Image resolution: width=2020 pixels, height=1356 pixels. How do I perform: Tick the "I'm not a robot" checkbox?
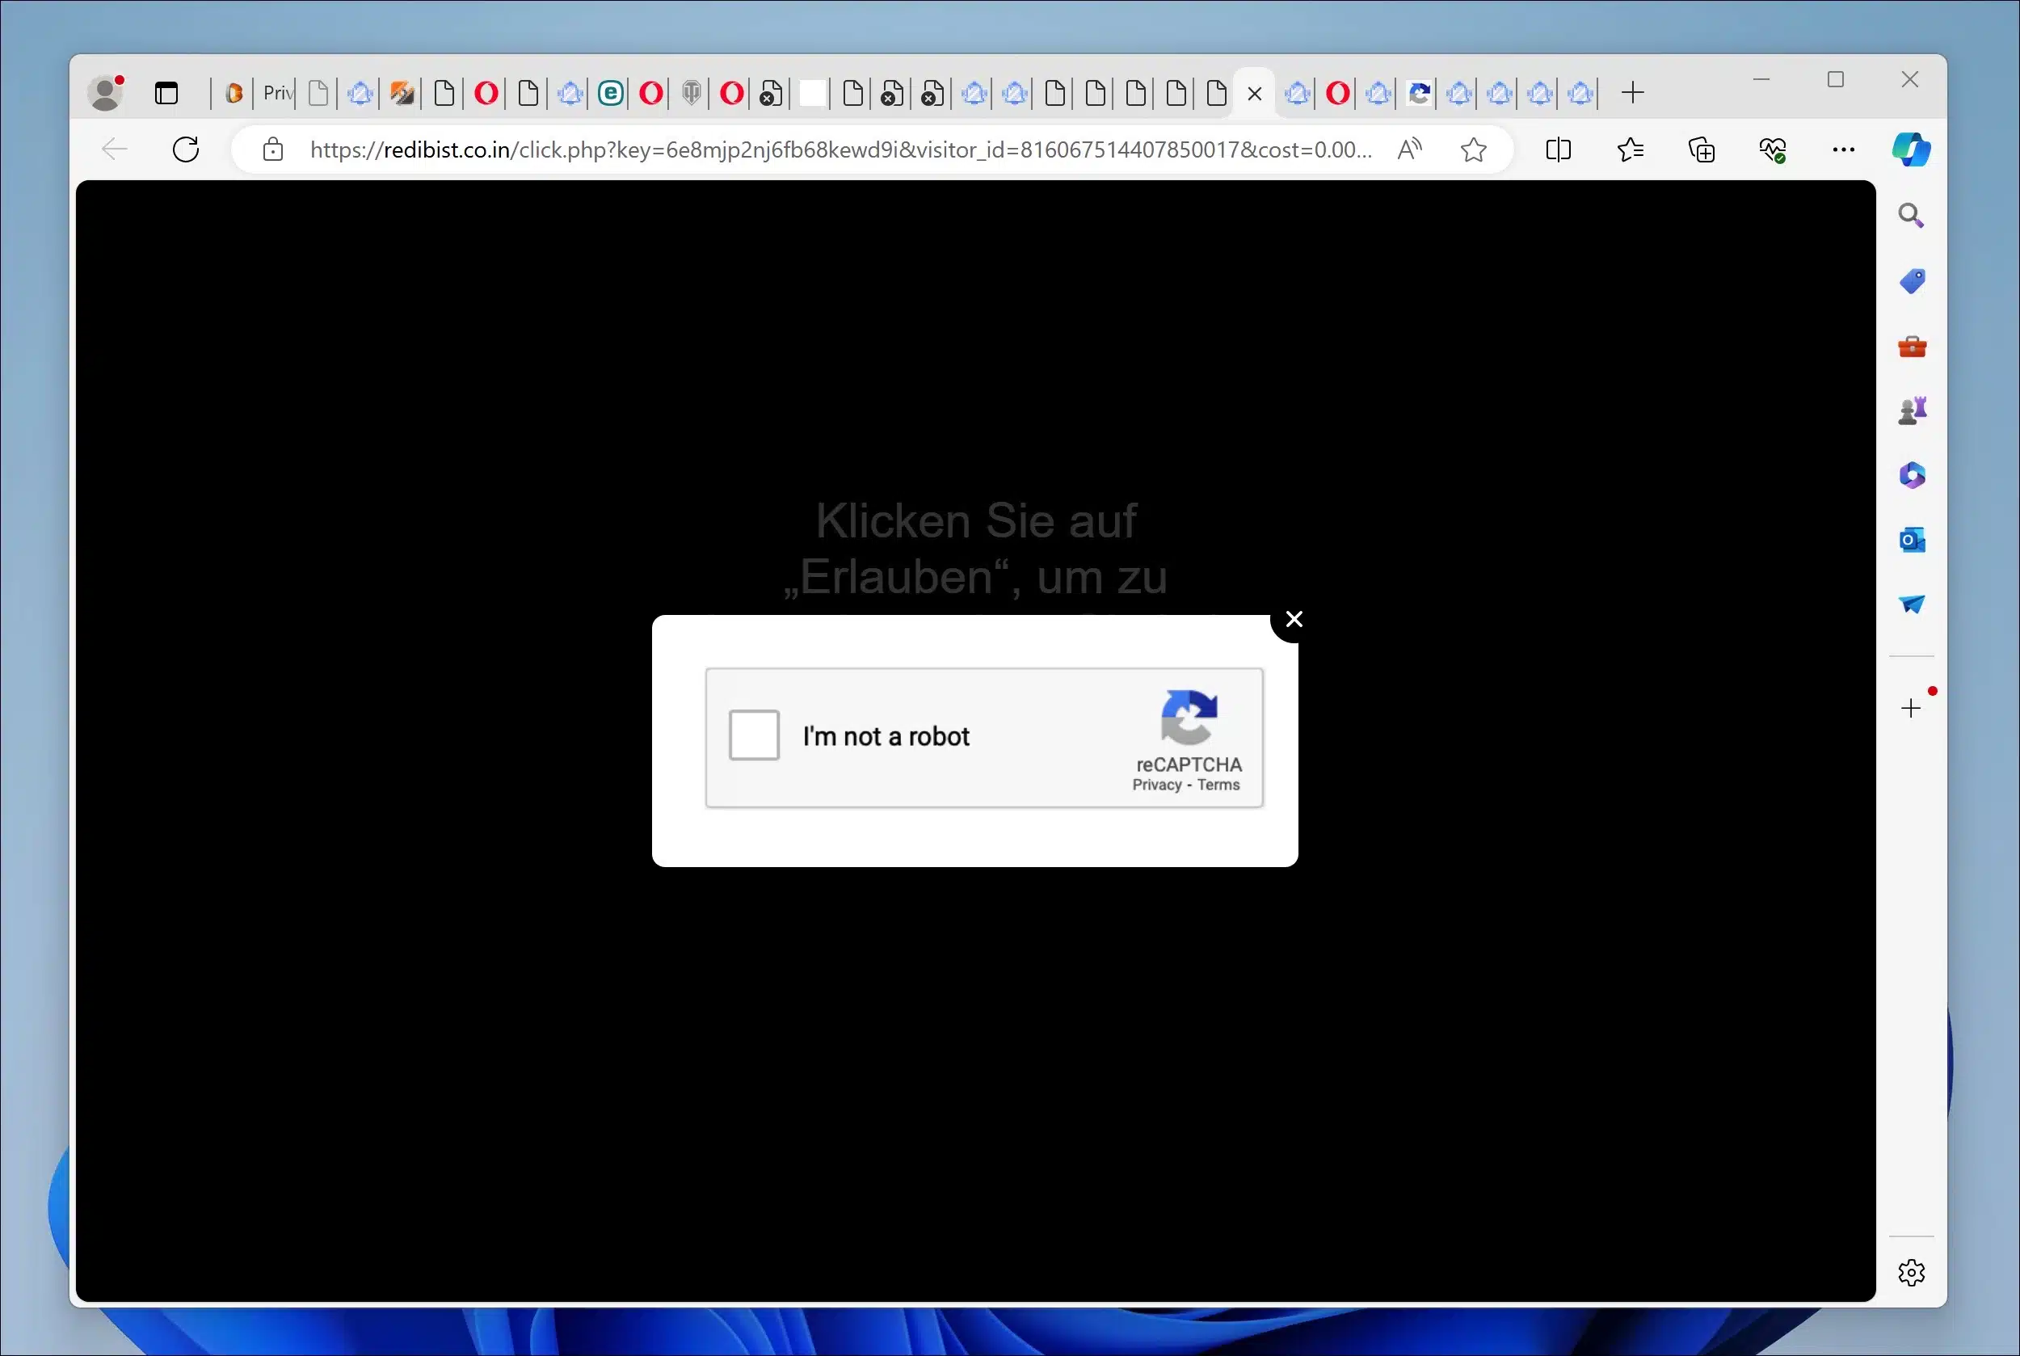point(754,735)
